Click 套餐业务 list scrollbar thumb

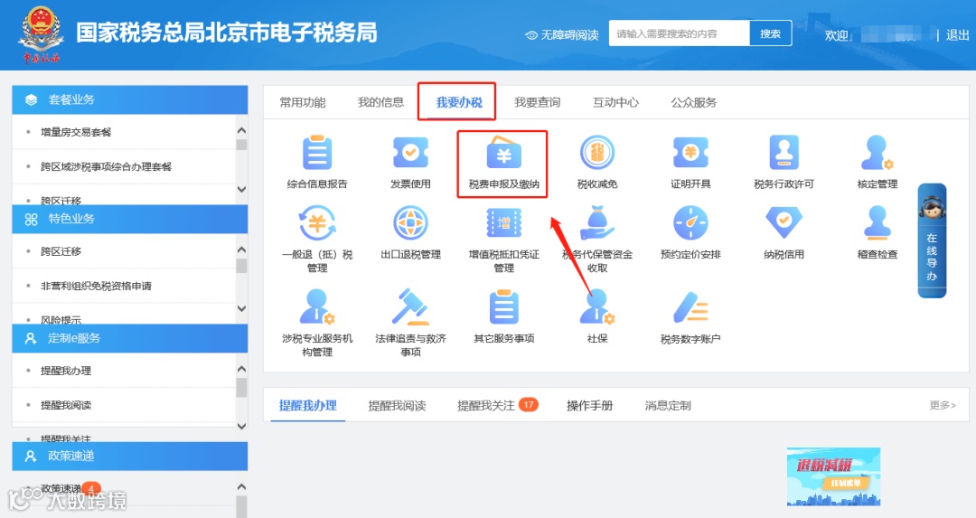241,145
